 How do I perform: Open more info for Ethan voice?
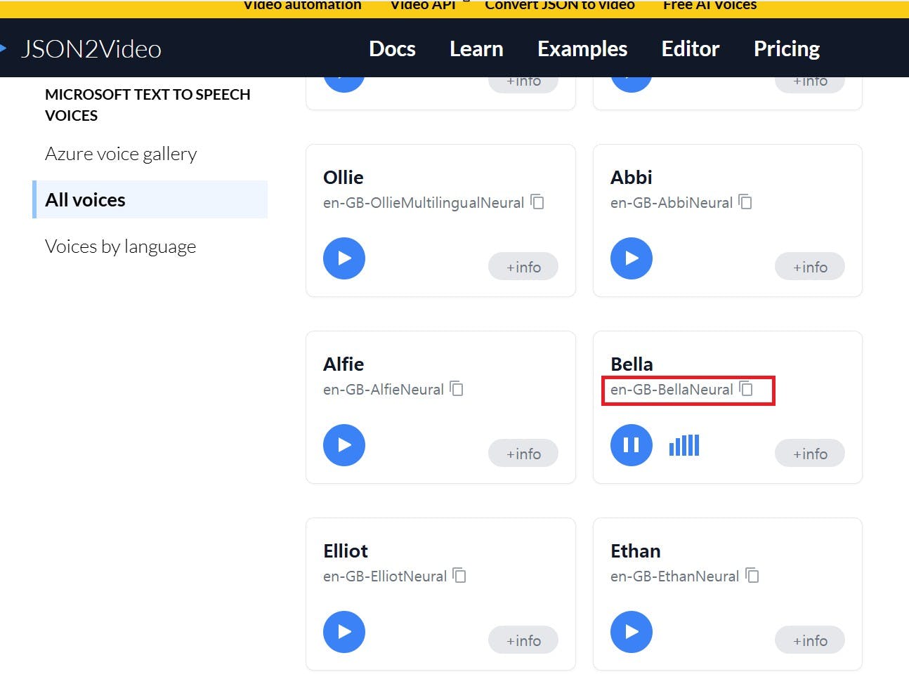pos(810,640)
